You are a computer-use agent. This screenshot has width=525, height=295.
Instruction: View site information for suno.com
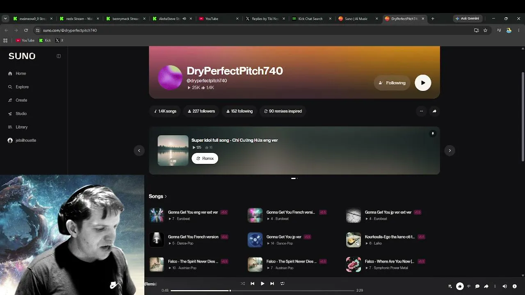point(38,30)
